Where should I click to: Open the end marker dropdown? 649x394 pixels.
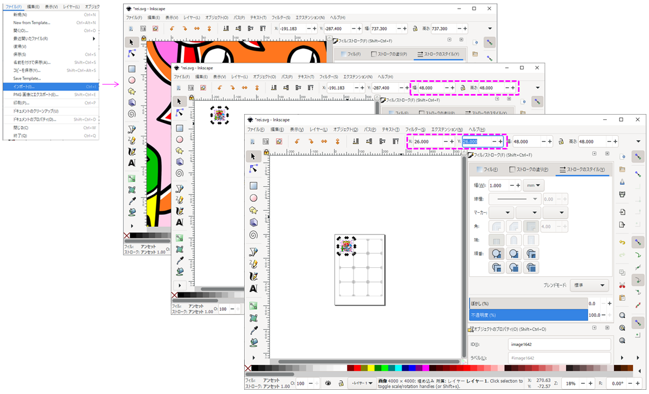pyautogui.click(x=555, y=212)
